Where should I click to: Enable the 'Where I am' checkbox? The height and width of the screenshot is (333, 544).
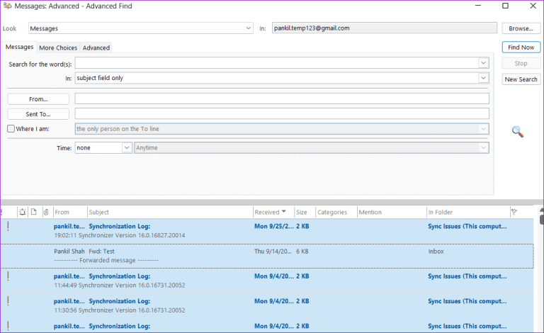[x=11, y=129]
